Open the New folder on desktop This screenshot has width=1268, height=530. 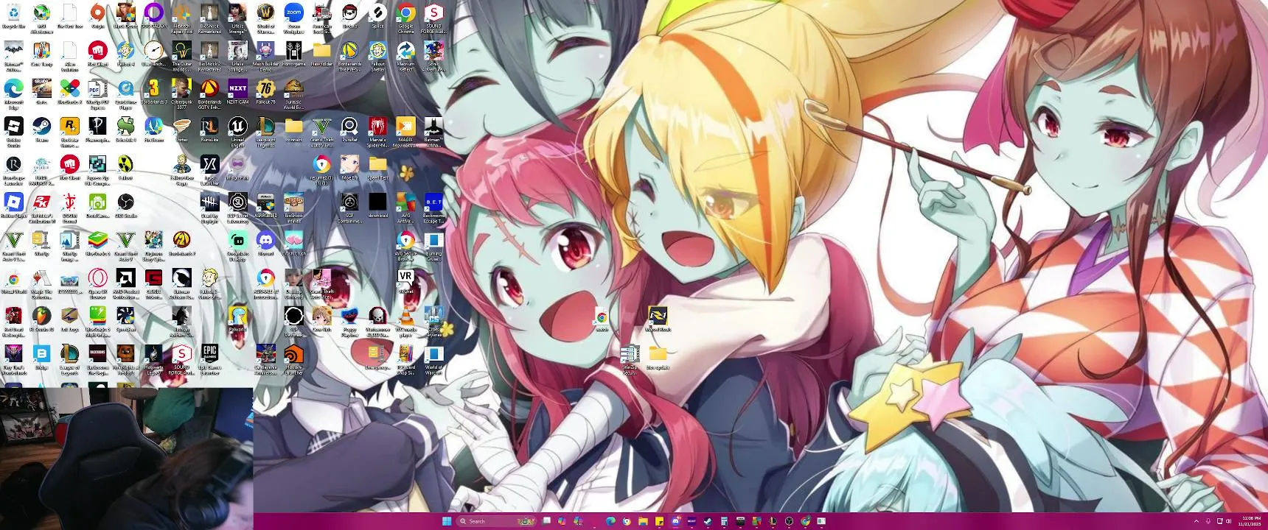click(x=321, y=54)
